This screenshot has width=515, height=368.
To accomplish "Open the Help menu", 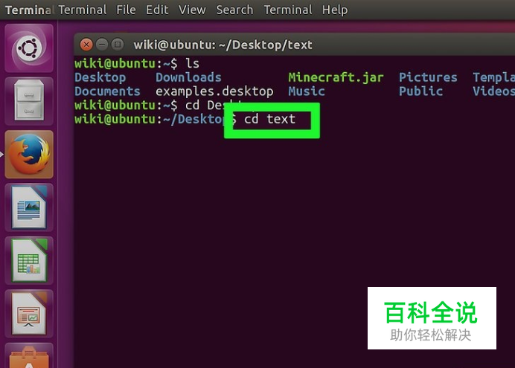I will [x=335, y=10].
